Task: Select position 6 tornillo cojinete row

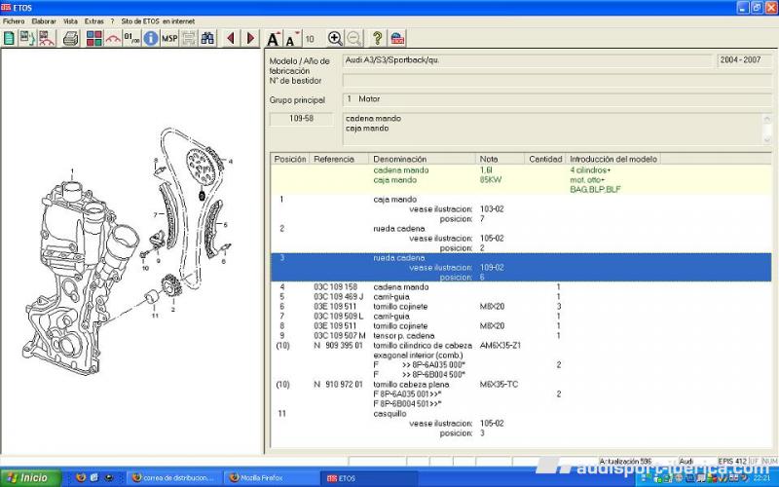Action: (x=521, y=307)
